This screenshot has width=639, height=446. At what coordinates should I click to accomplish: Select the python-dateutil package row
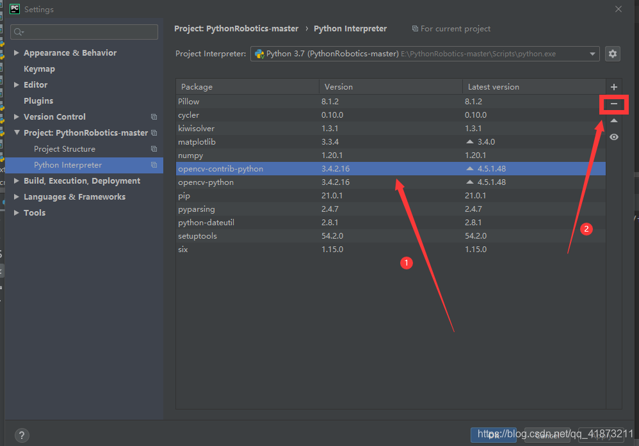[x=391, y=223]
